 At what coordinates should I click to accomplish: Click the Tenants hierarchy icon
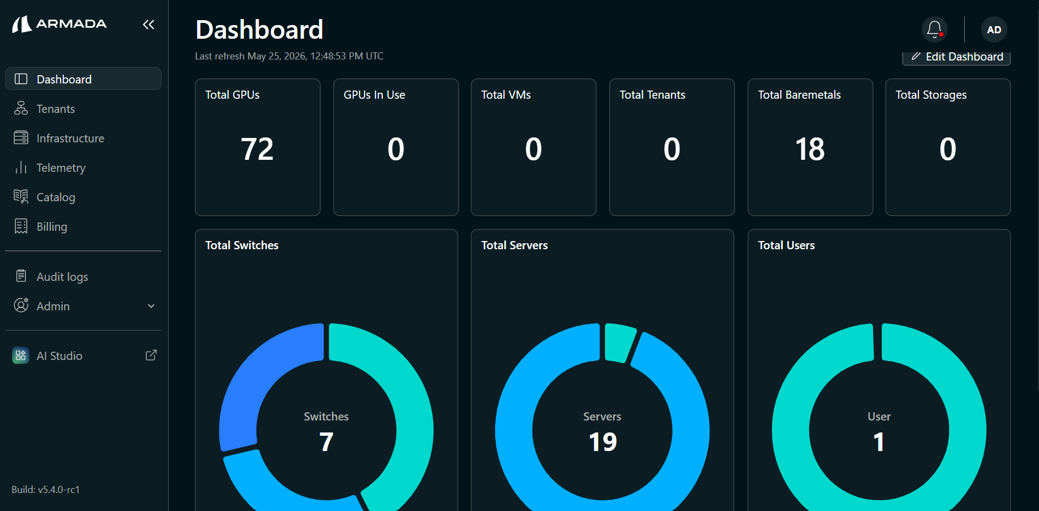[x=21, y=109]
